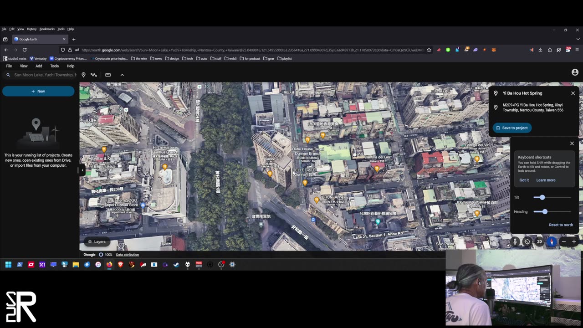
Task: Select the draw path or polygon tool
Action: coord(94,75)
